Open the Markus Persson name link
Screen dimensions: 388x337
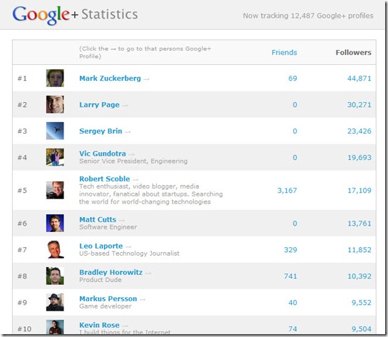point(108,299)
